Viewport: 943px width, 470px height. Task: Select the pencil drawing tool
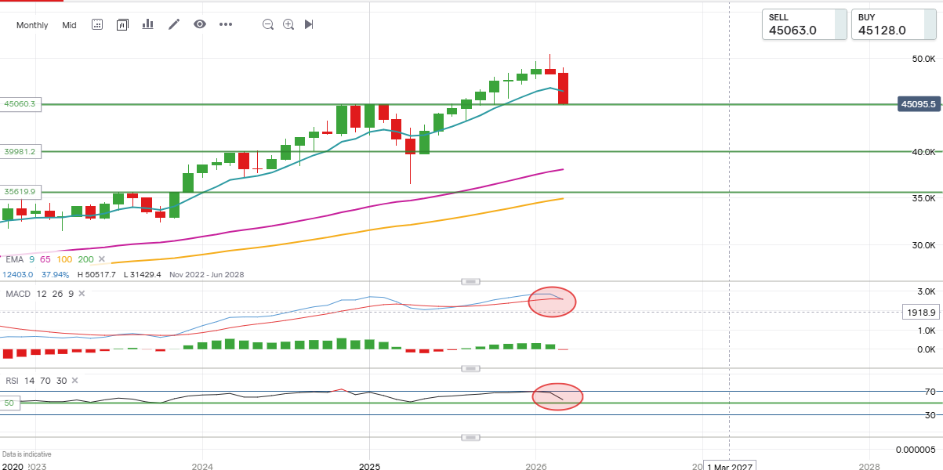[x=174, y=24]
